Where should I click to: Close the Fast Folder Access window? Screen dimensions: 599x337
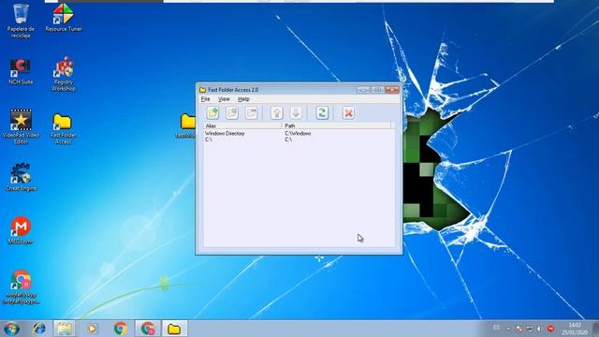point(392,90)
